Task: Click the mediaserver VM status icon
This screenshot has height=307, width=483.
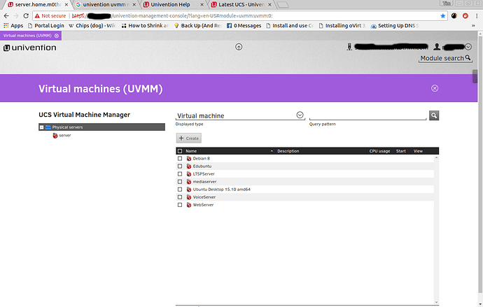Action: 189,182
